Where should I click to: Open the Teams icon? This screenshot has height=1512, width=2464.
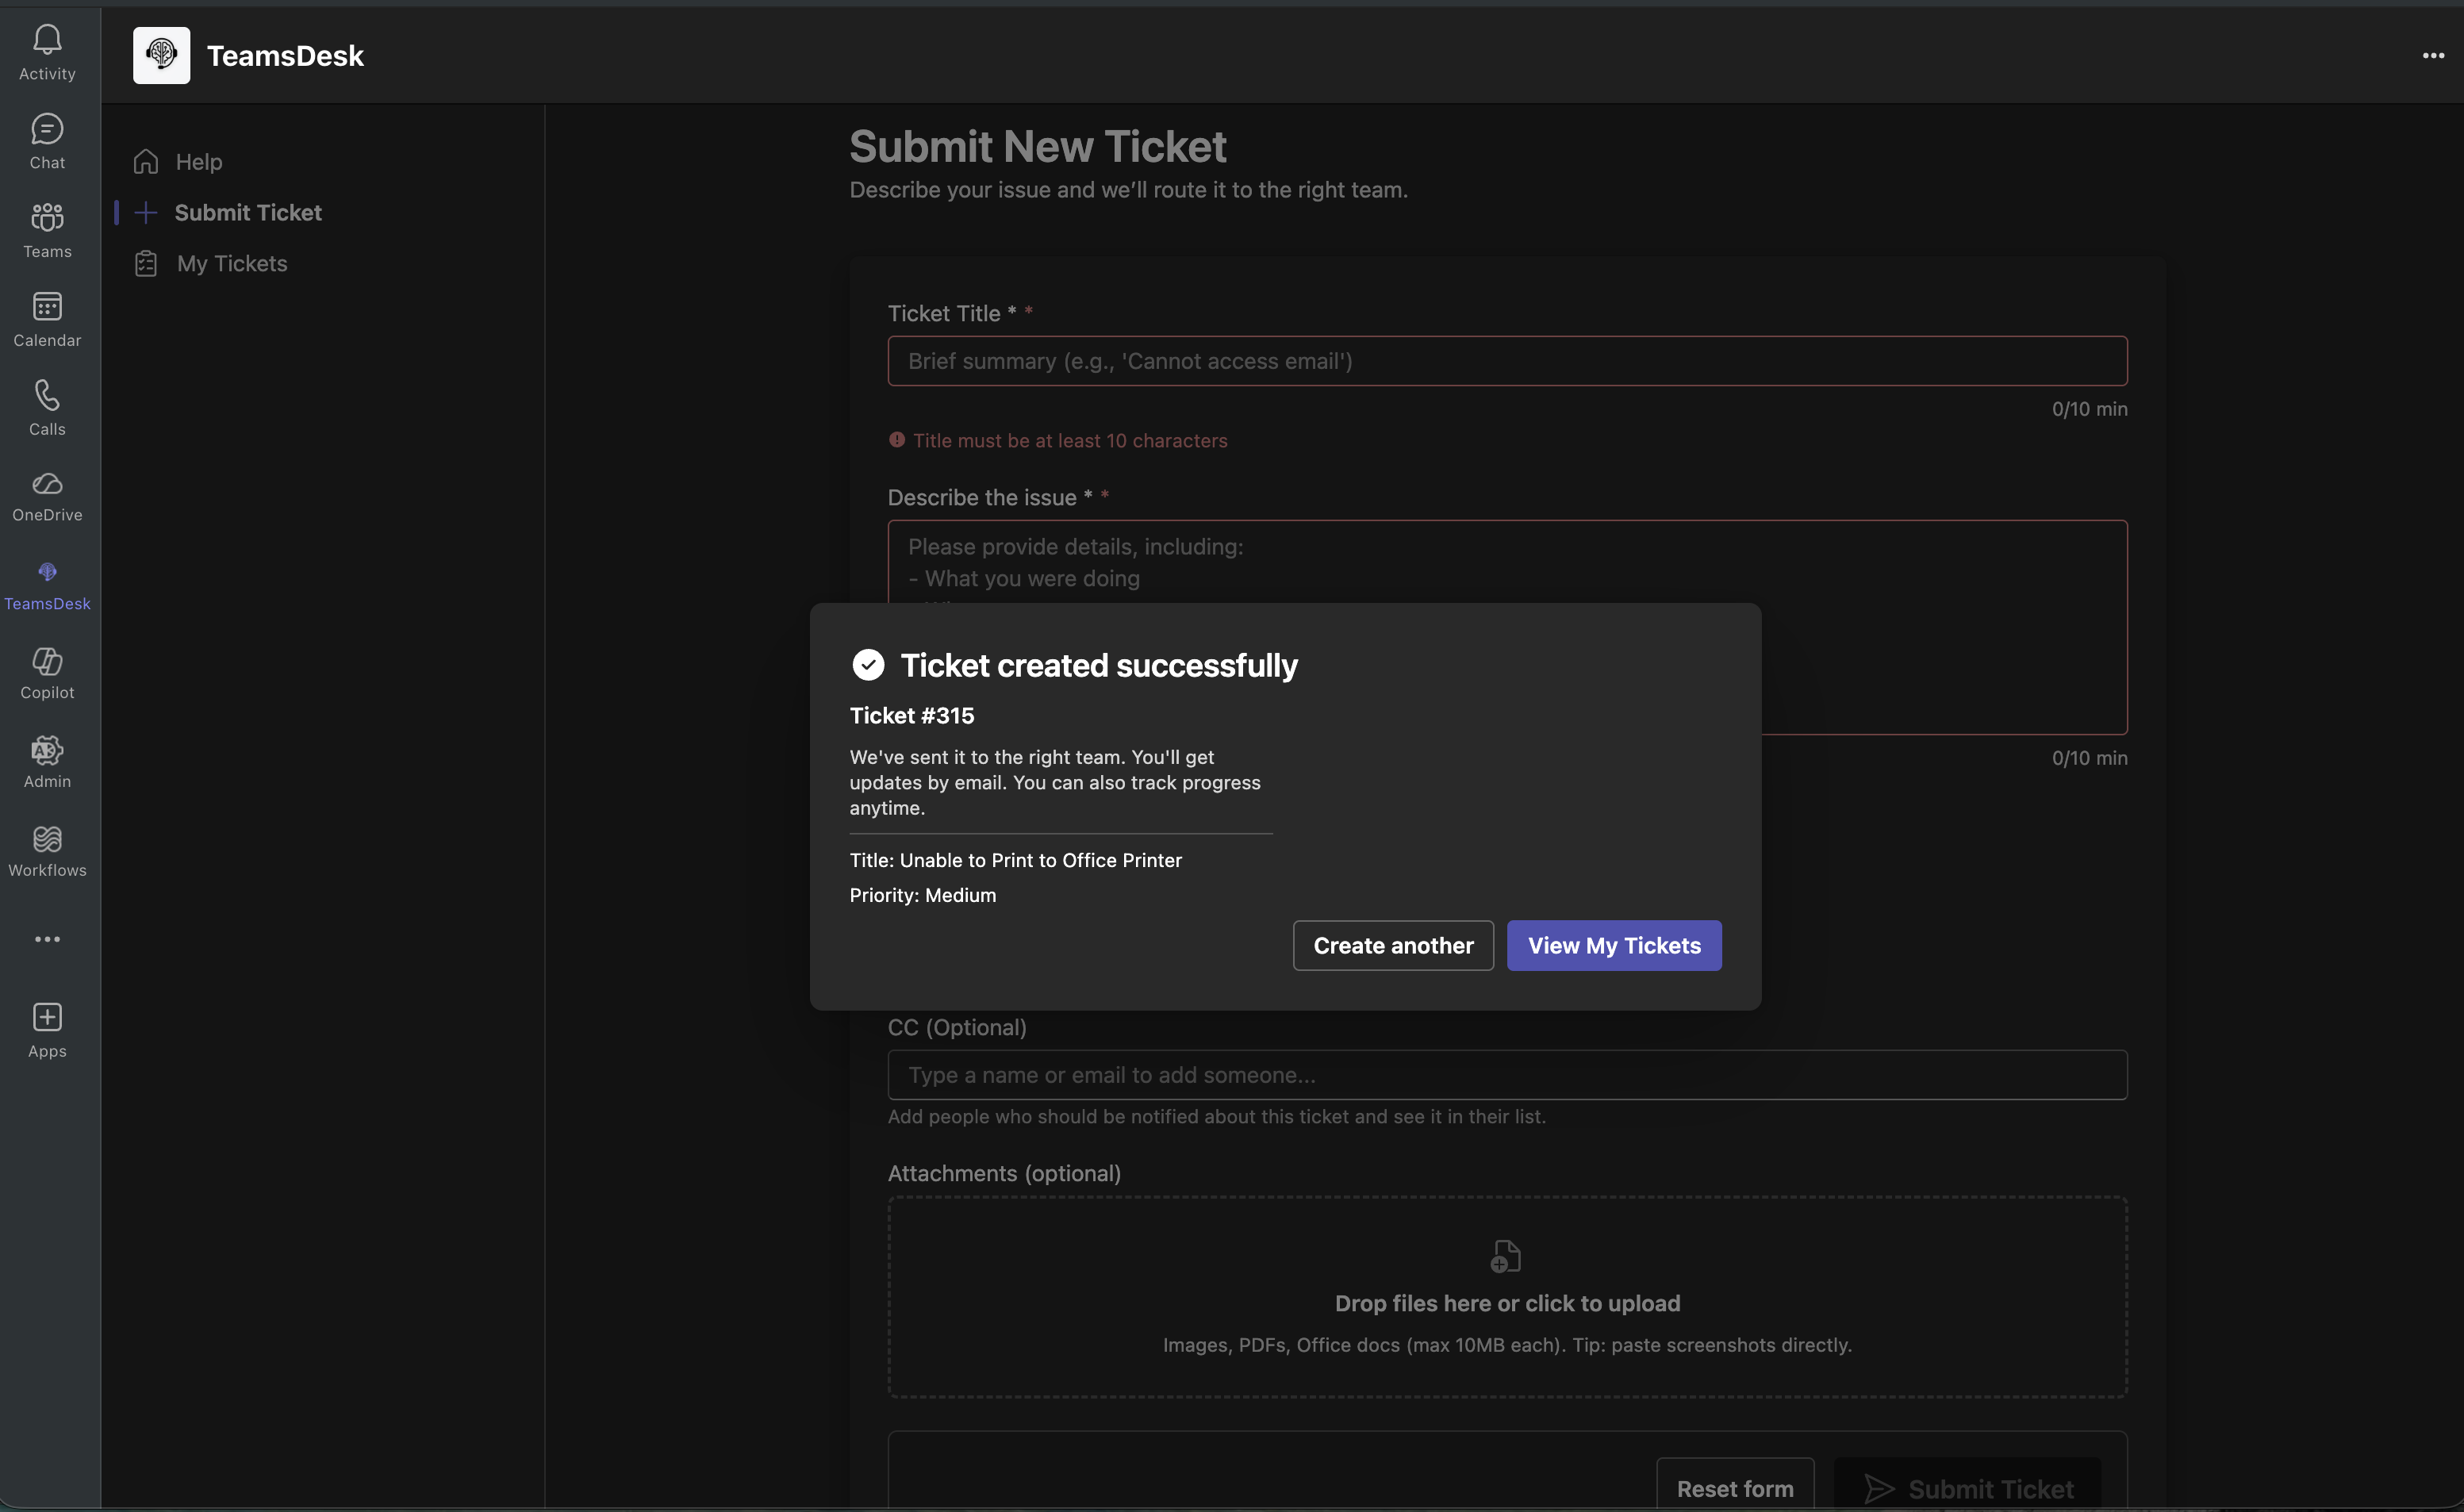click(x=47, y=218)
